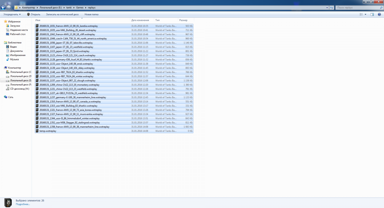Viewport: 384px width, 208px height.
Task: Click the greyed Forward navigation arrow
Action: (x=8, y=7)
